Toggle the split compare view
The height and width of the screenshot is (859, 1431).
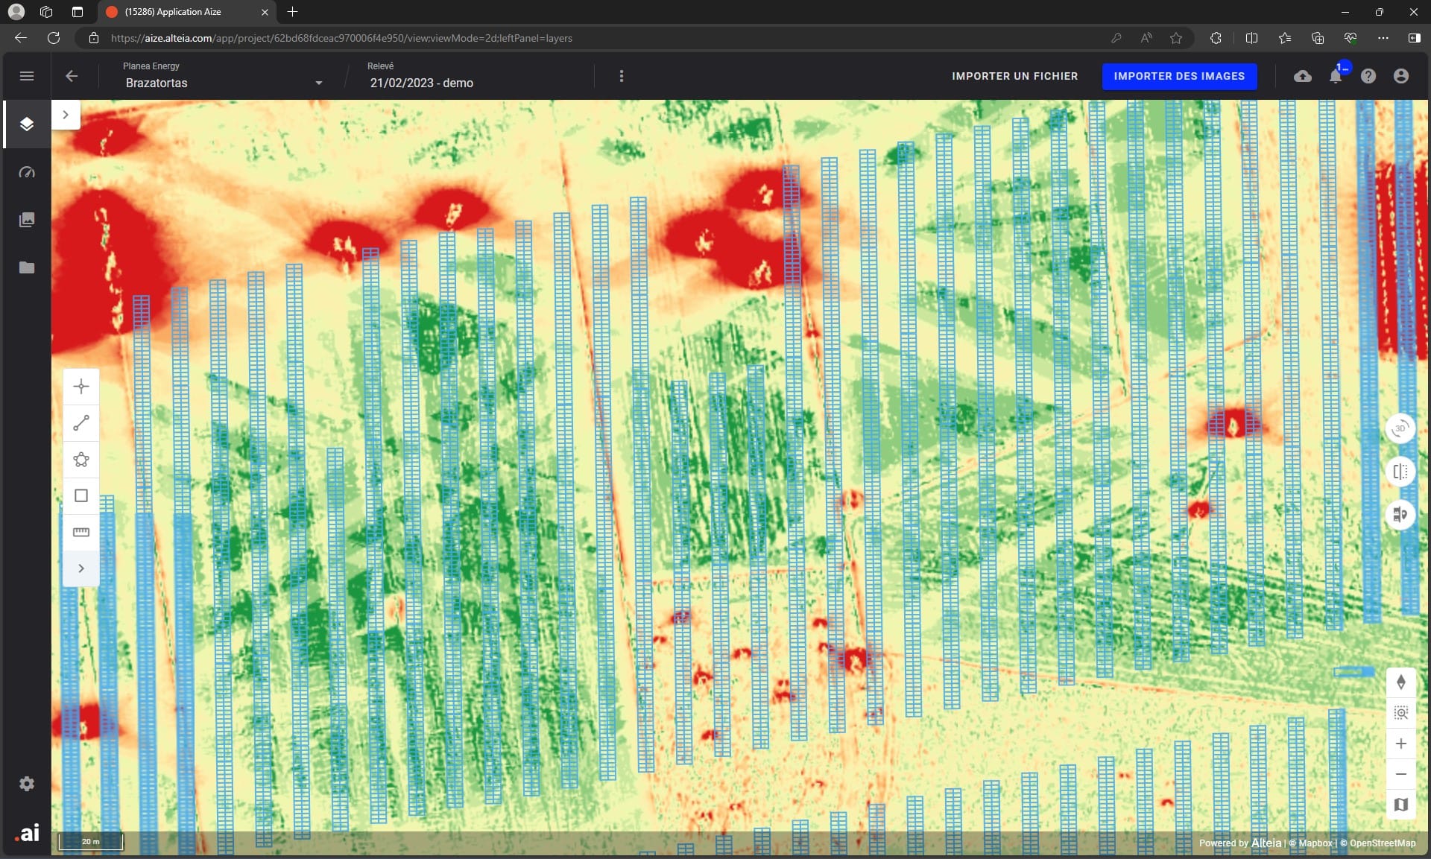point(1400,472)
